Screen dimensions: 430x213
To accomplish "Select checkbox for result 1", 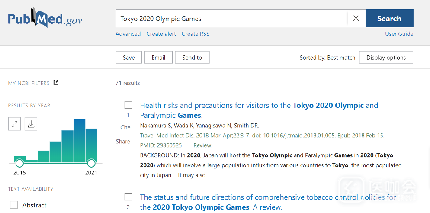I will click(128, 105).
